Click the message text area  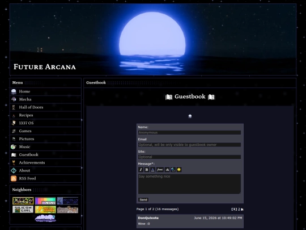[189, 184]
